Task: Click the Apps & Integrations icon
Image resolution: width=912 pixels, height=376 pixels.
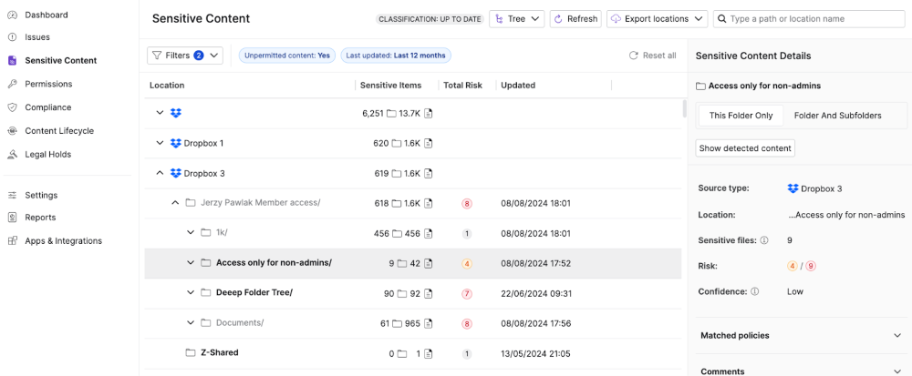Action: 12,240
